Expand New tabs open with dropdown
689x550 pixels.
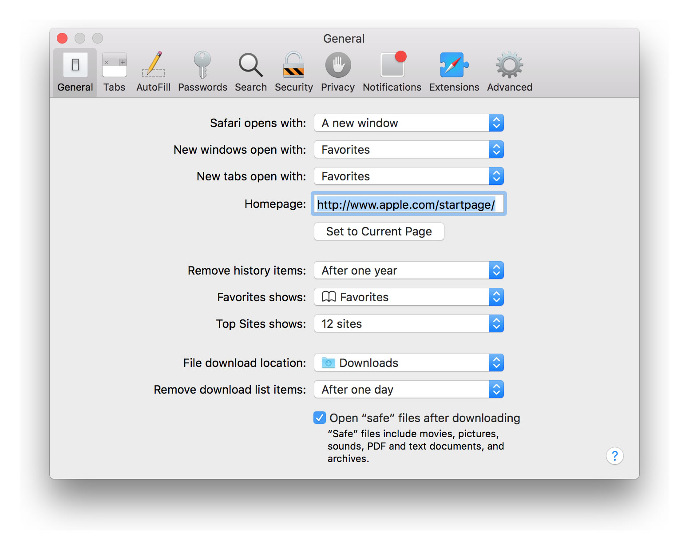[409, 176]
